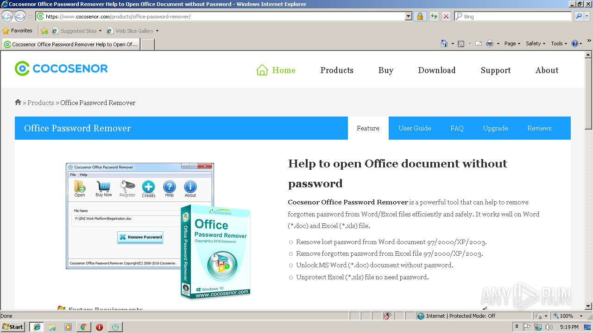Open the search provider dropdown arrow
593x333 pixels.
pos(588,16)
